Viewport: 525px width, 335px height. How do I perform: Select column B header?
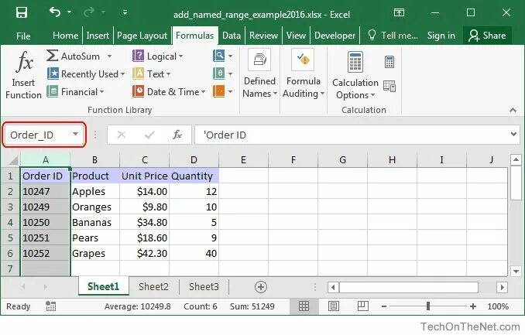click(x=94, y=160)
